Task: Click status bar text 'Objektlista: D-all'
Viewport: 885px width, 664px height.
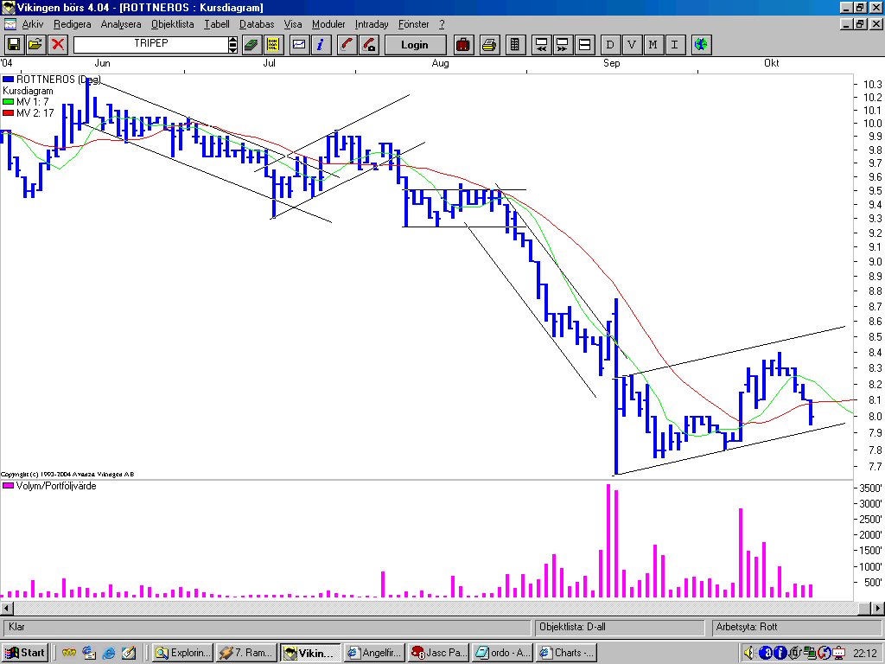Action: [572, 627]
